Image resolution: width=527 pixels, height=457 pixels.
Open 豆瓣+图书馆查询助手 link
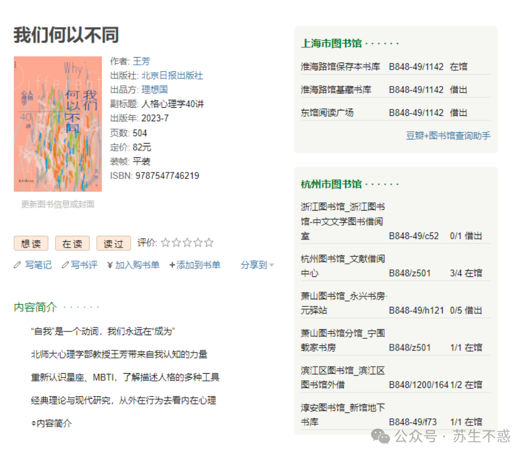448,135
